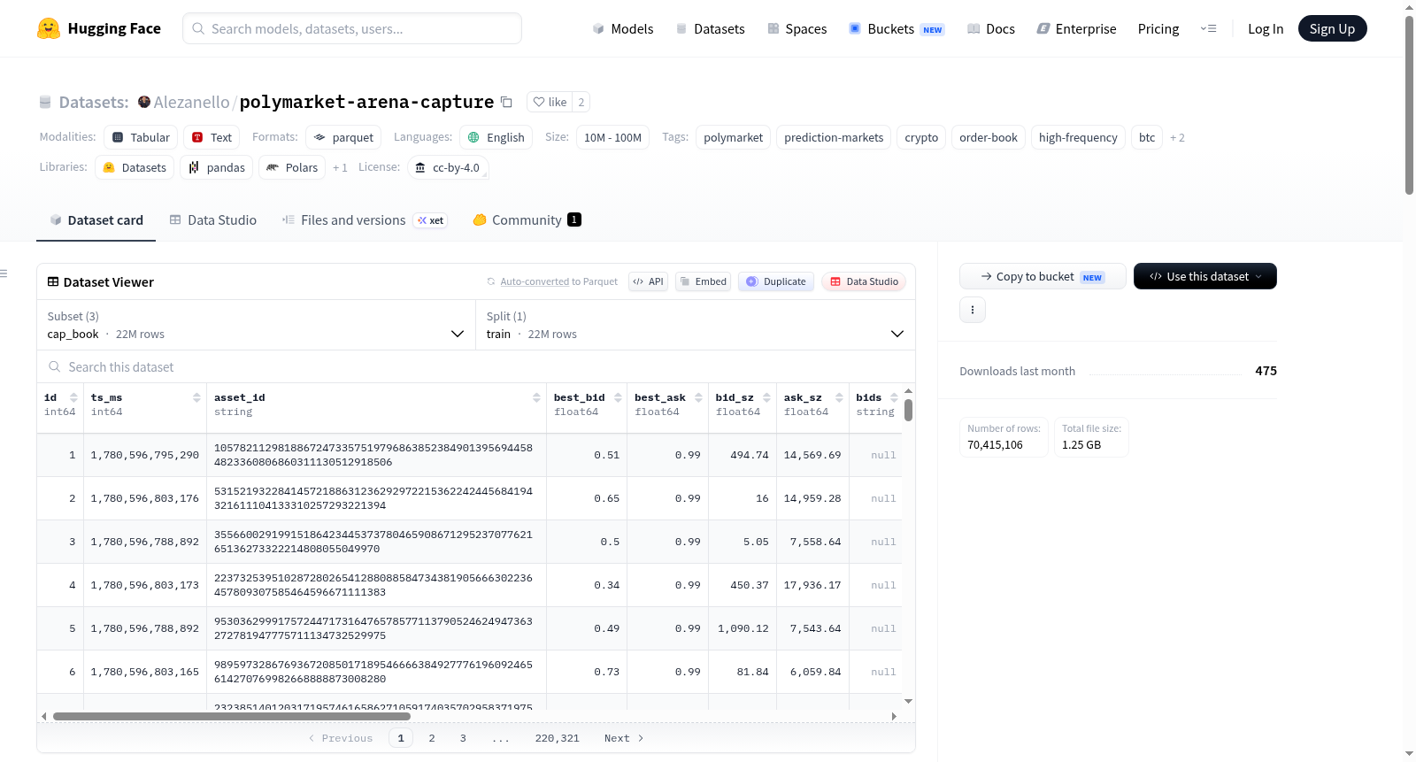Sort by the asset_id column
The width and height of the screenshot is (1416, 762).
tap(536, 397)
